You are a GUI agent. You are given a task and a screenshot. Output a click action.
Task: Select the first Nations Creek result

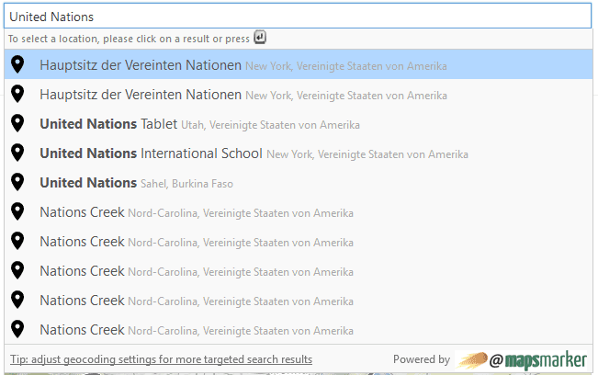tap(299, 211)
